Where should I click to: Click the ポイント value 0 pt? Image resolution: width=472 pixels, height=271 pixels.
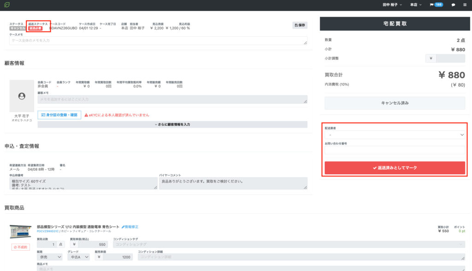tap(462, 231)
